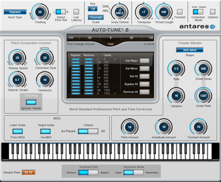Click the Correction Style knob
Viewport: 221px width, 182px height.
point(45,58)
